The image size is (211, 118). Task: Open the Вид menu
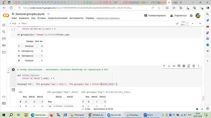pos(33,18)
